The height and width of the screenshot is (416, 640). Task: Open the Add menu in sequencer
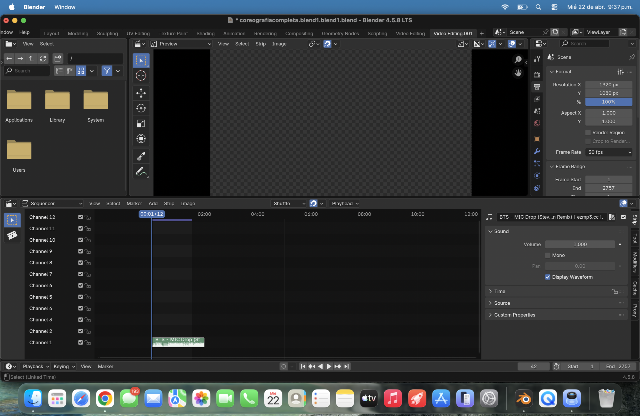[153, 203]
